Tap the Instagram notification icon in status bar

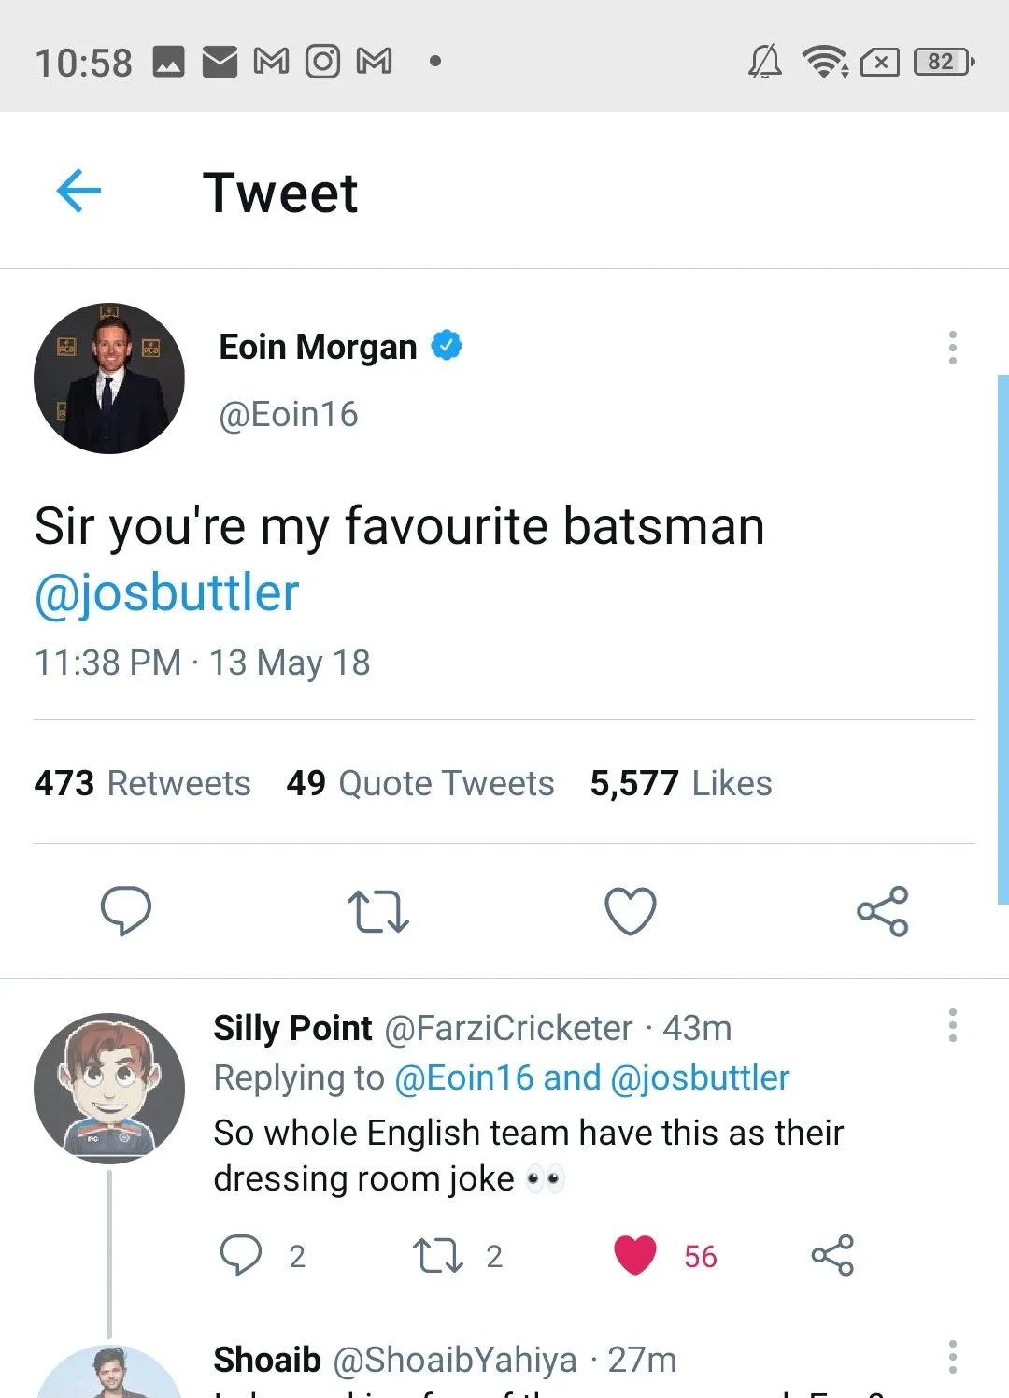(x=323, y=62)
